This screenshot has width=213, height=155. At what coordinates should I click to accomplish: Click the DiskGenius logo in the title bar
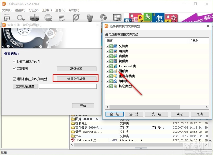coord(4,4)
